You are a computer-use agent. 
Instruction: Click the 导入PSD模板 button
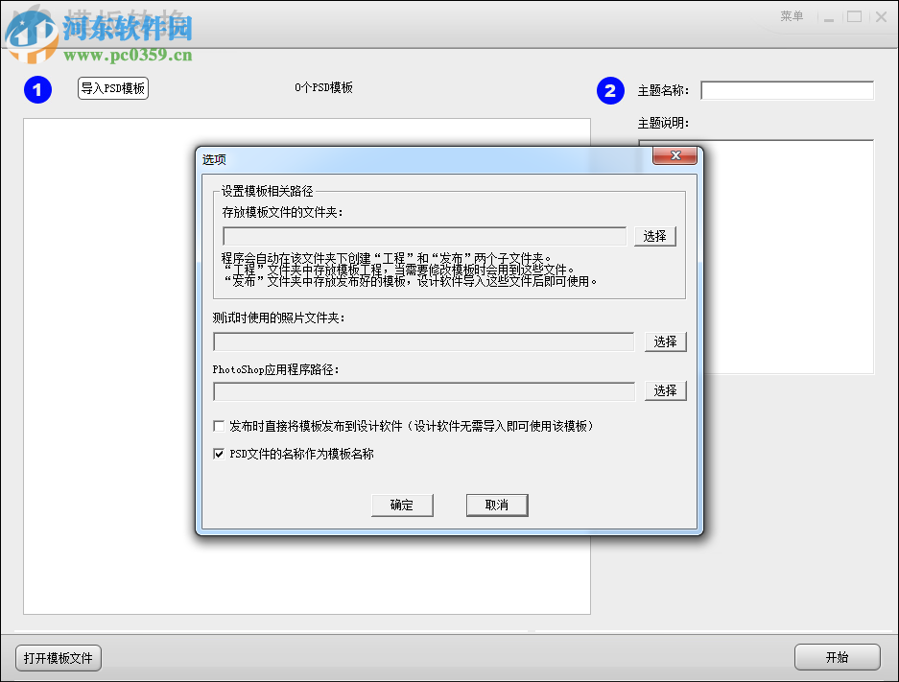pos(112,87)
